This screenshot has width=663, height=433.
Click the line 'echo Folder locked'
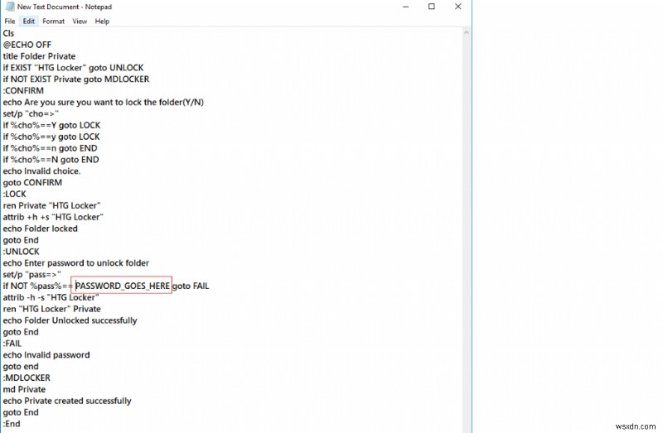[x=40, y=229]
